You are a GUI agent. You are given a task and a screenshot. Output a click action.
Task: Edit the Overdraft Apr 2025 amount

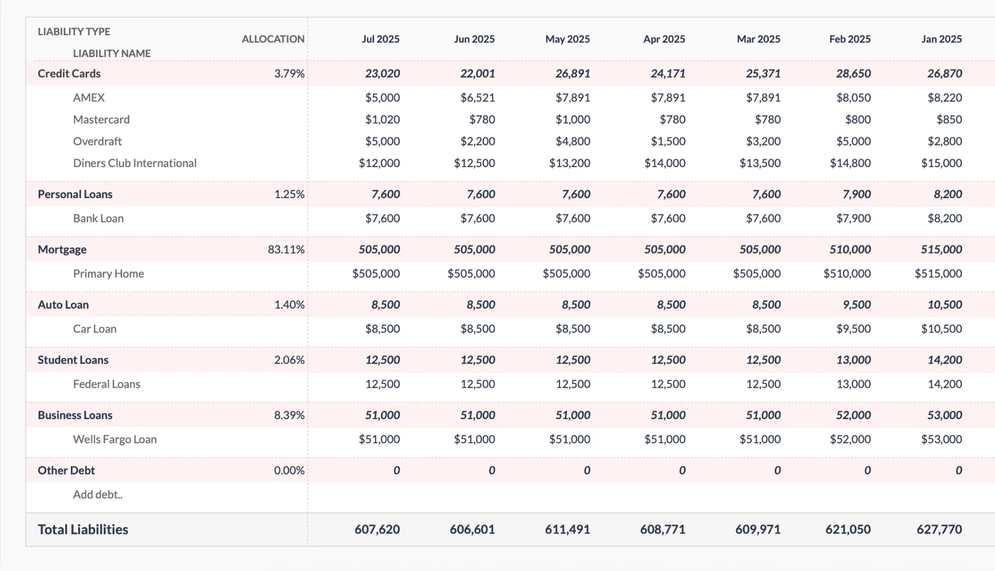click(x=670, y=141)
